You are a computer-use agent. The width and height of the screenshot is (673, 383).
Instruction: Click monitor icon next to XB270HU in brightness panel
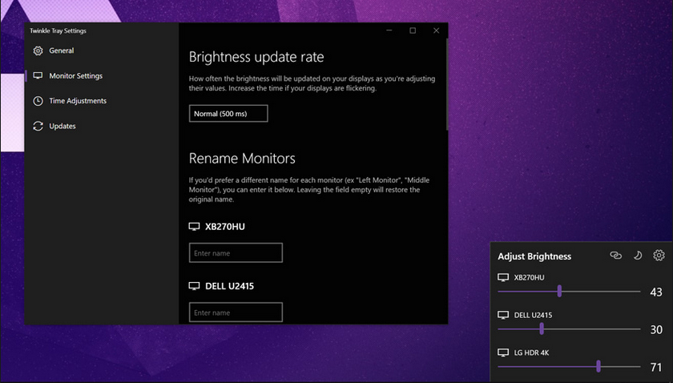(x=503, y=277)
